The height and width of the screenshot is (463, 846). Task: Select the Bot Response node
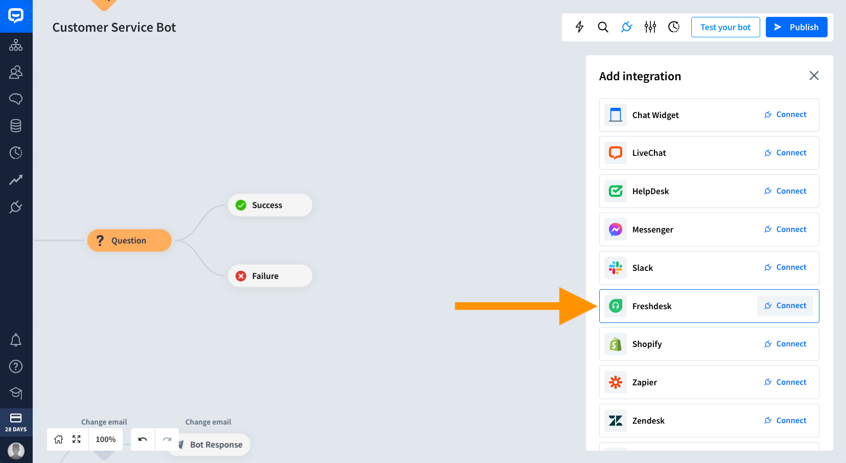pyautogui.click(x=209, y=445)
